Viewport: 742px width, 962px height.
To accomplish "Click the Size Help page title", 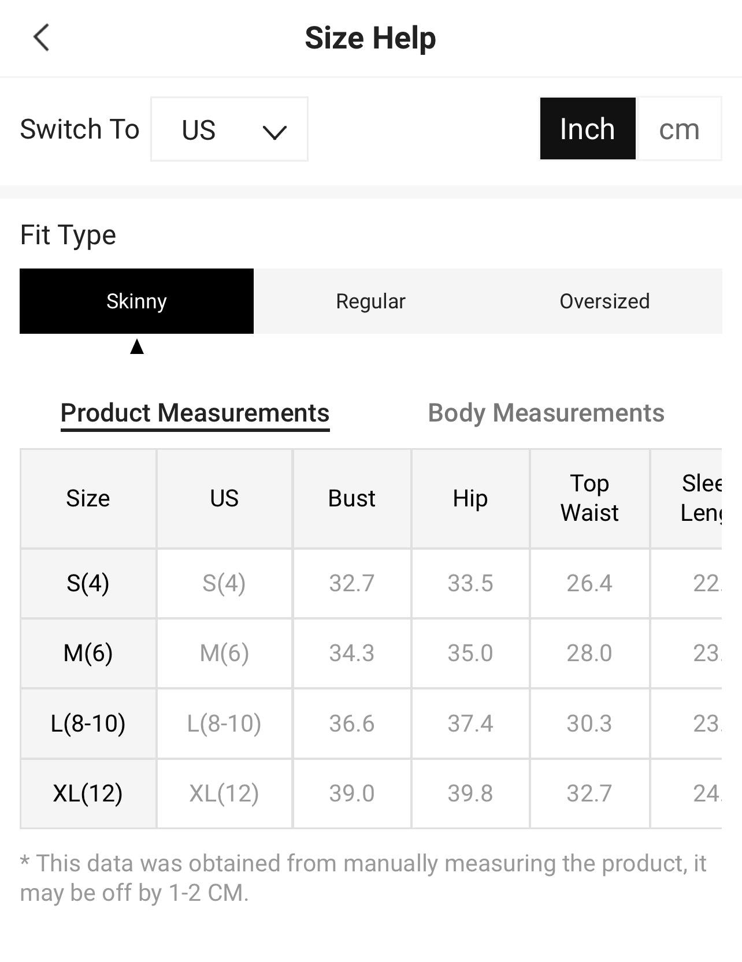I will 370,38.
